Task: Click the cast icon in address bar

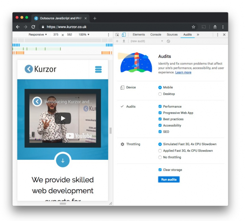Action: [204, 27]
